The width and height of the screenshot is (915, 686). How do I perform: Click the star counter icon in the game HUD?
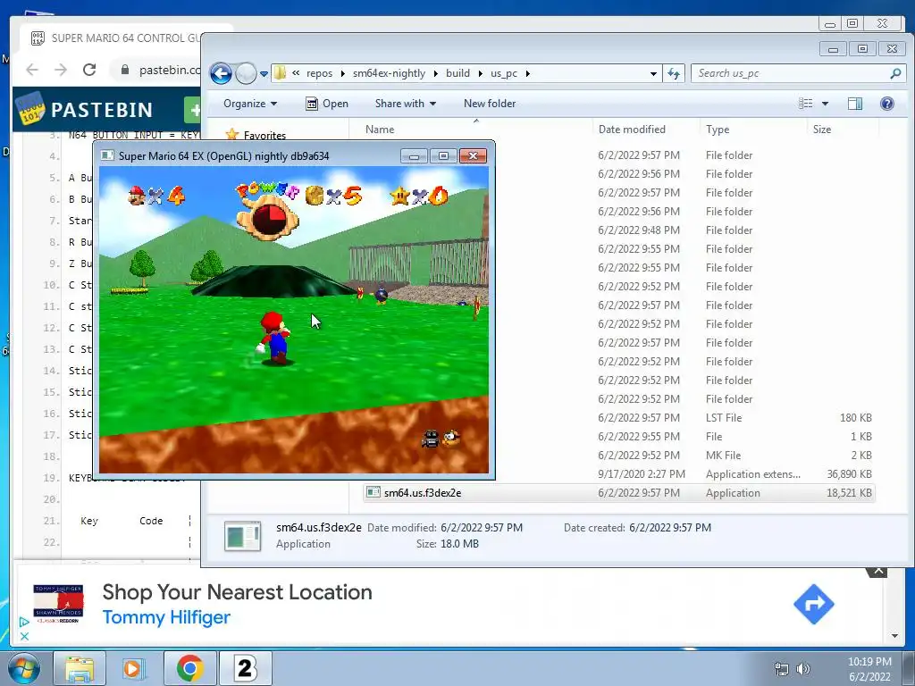pos(399,196)
